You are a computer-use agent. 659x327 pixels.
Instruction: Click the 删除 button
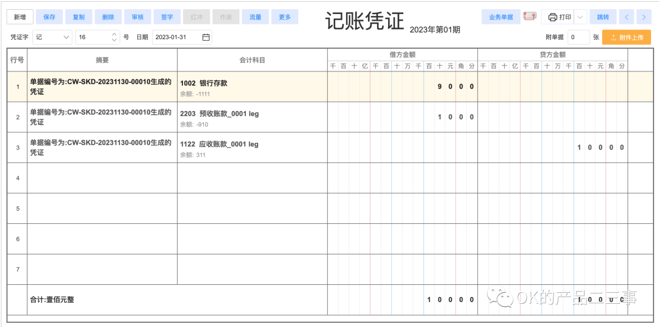[109, 17]
